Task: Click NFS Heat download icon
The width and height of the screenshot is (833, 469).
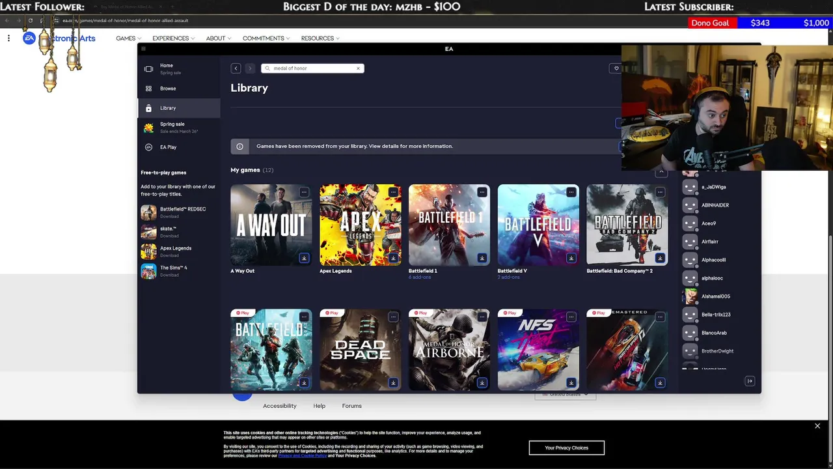Action: pos(571,382)
